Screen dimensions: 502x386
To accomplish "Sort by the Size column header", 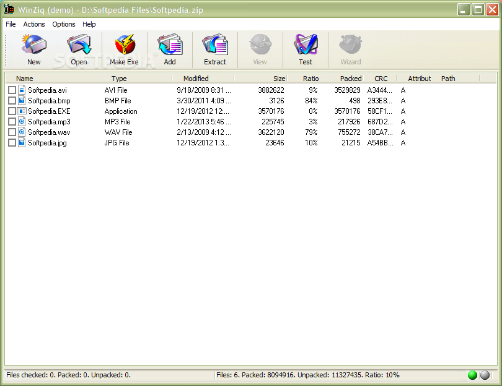I will [260, 79].
